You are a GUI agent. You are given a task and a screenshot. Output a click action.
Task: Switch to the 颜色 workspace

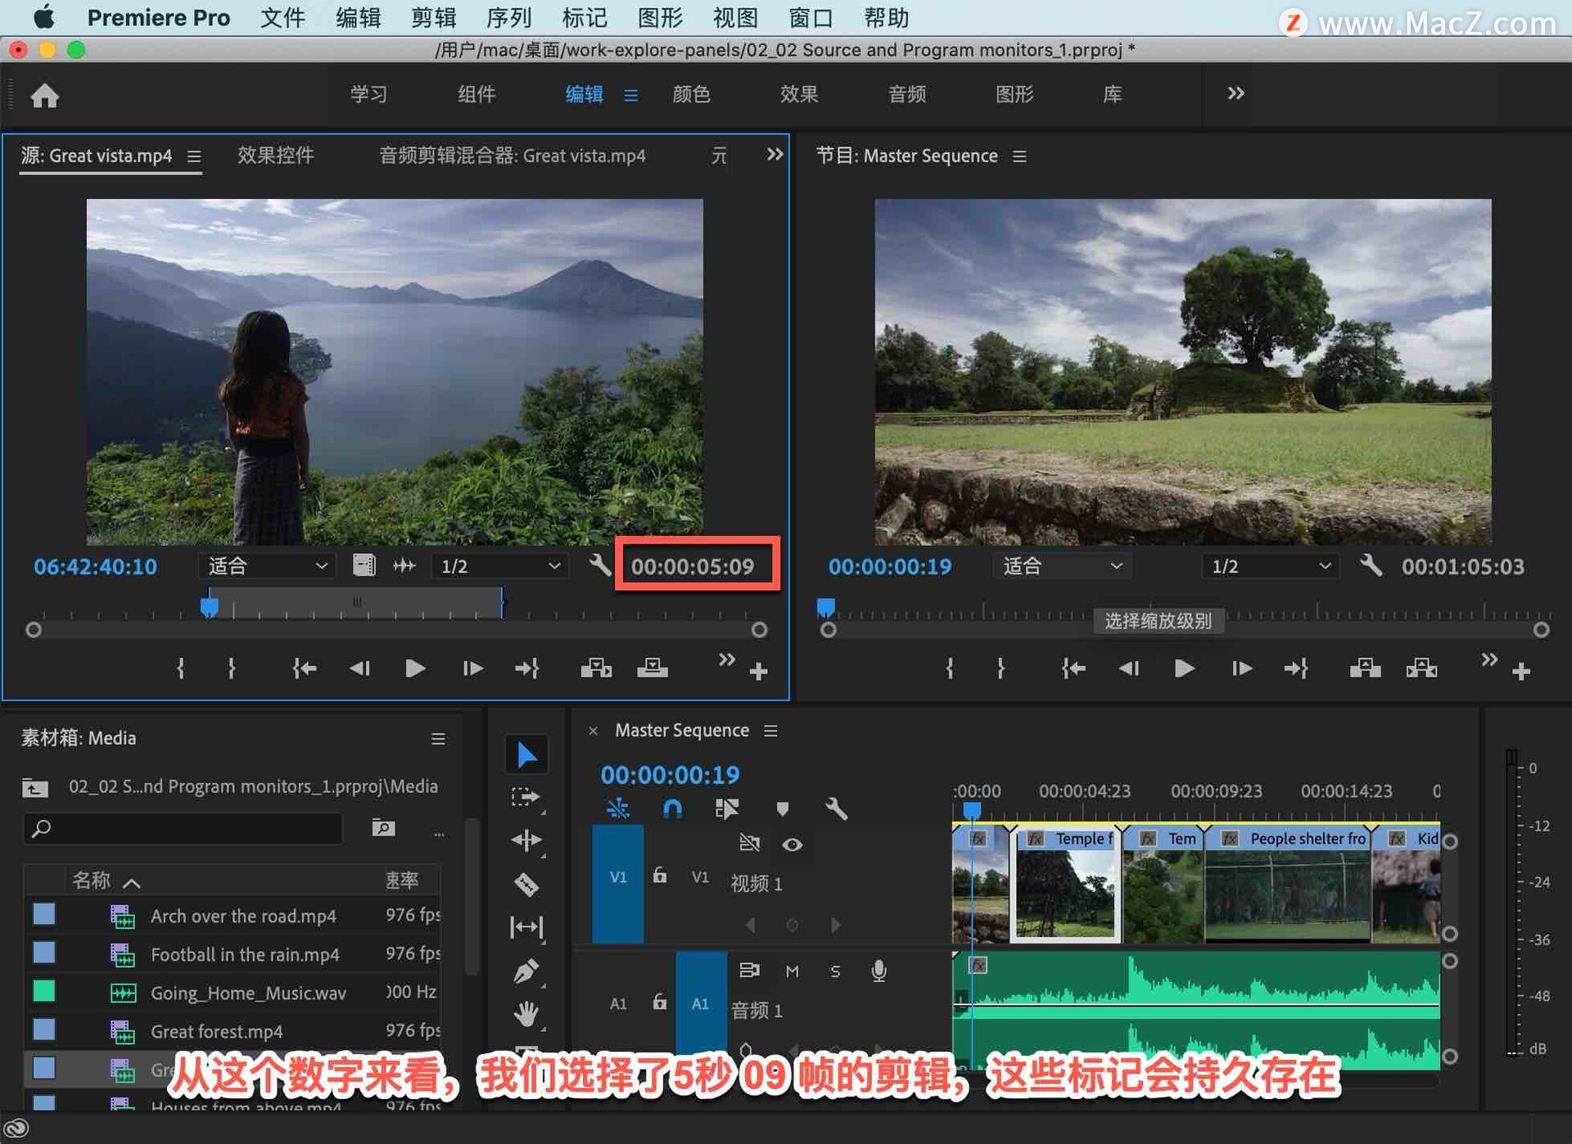[x=691, y=94]
